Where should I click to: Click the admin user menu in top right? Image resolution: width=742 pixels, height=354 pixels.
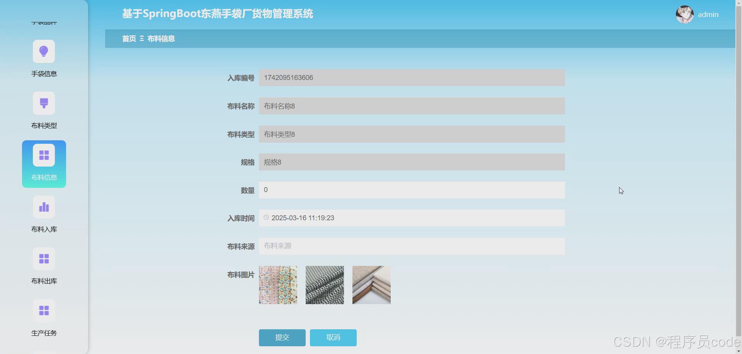click(708, 14)
